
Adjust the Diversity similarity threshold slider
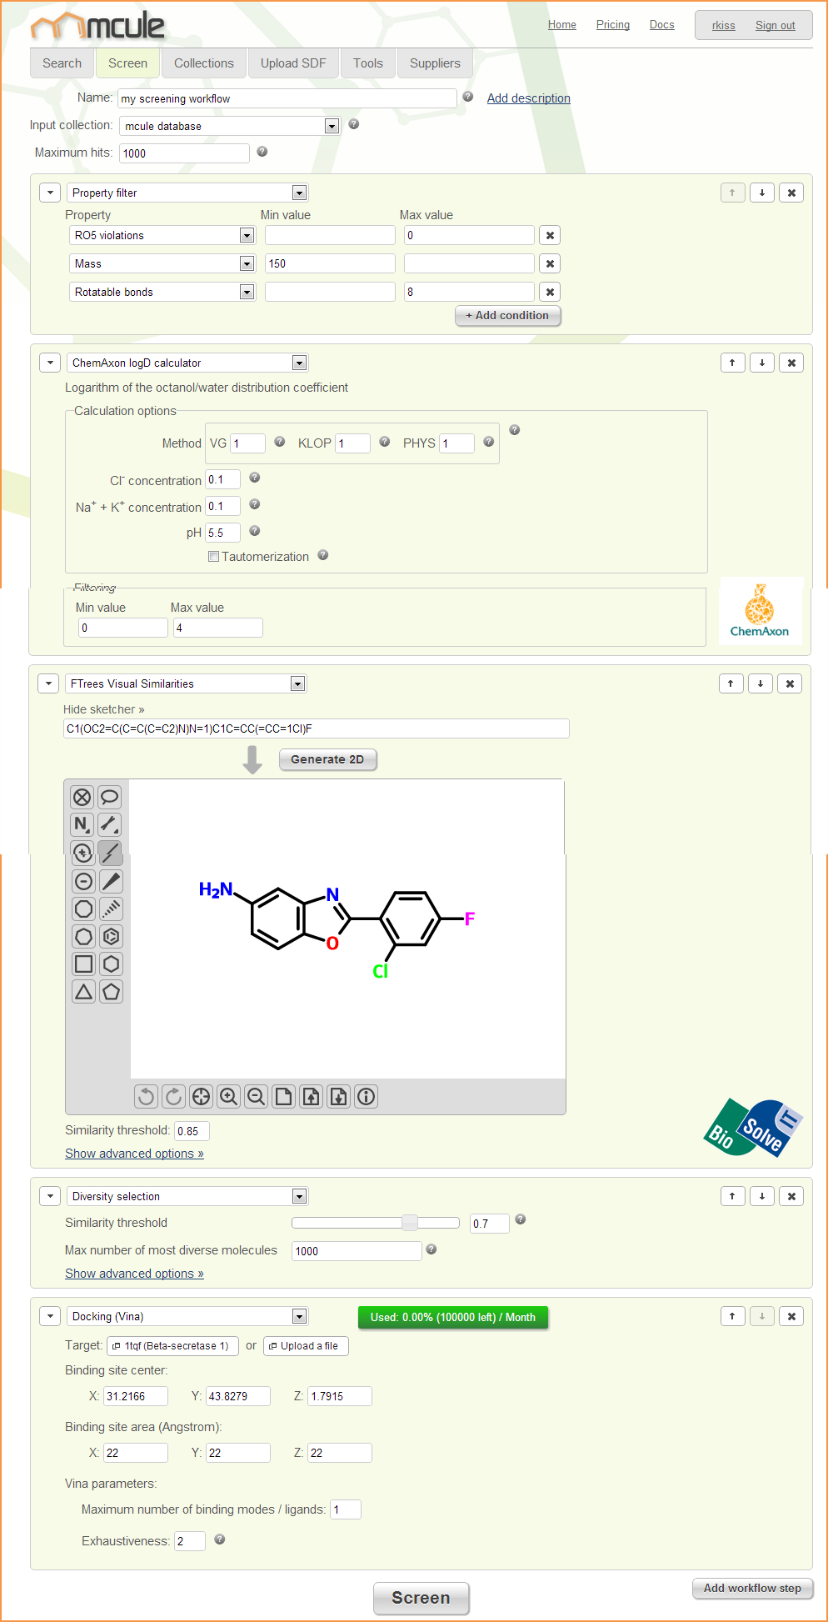409,1223
